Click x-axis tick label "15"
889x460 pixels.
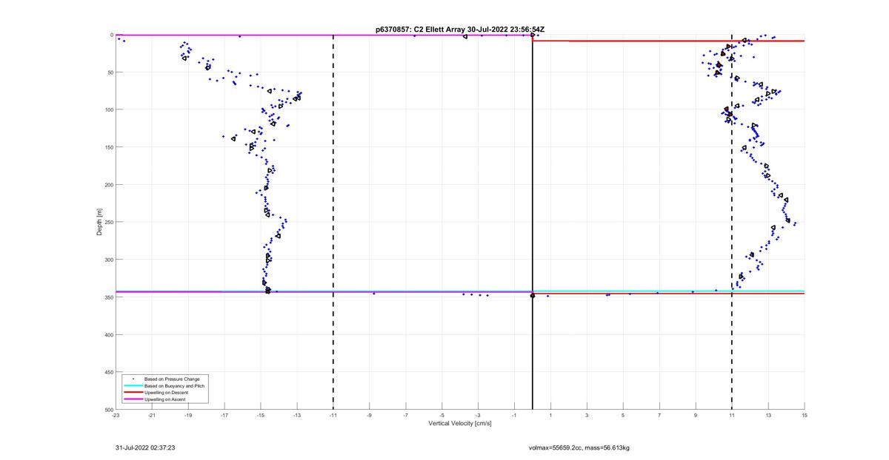click(805, 415)
